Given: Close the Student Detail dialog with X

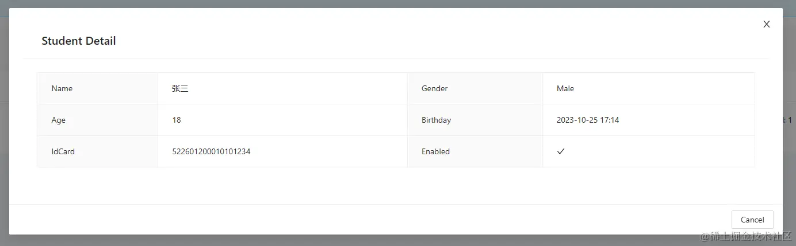Looking at the screenshot, I should point(766,24).
